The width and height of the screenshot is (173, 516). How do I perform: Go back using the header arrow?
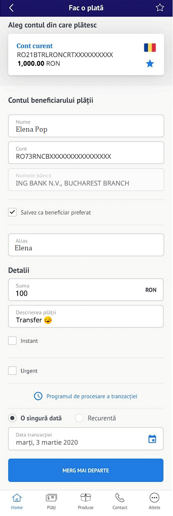tap(11, 8)
